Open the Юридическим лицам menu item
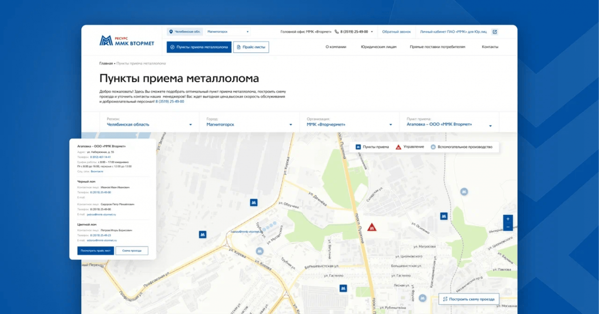The image size is (599, 314). tap(379, 47)
